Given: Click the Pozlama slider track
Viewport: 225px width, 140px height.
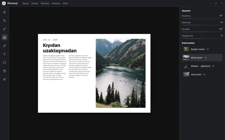Looking at the screenshot, I should tap(202, 19).
